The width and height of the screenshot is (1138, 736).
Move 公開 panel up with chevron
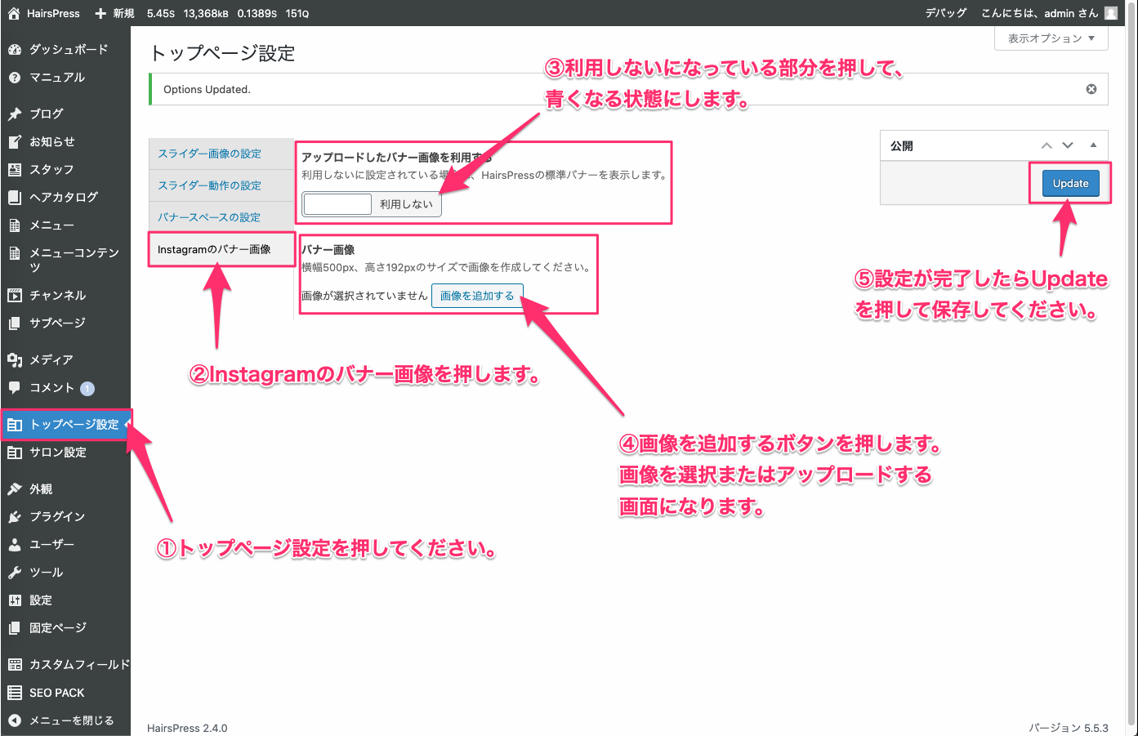point(1047,145)
